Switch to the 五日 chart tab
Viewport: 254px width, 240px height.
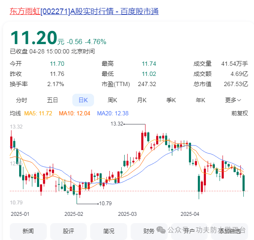(52, 100)
